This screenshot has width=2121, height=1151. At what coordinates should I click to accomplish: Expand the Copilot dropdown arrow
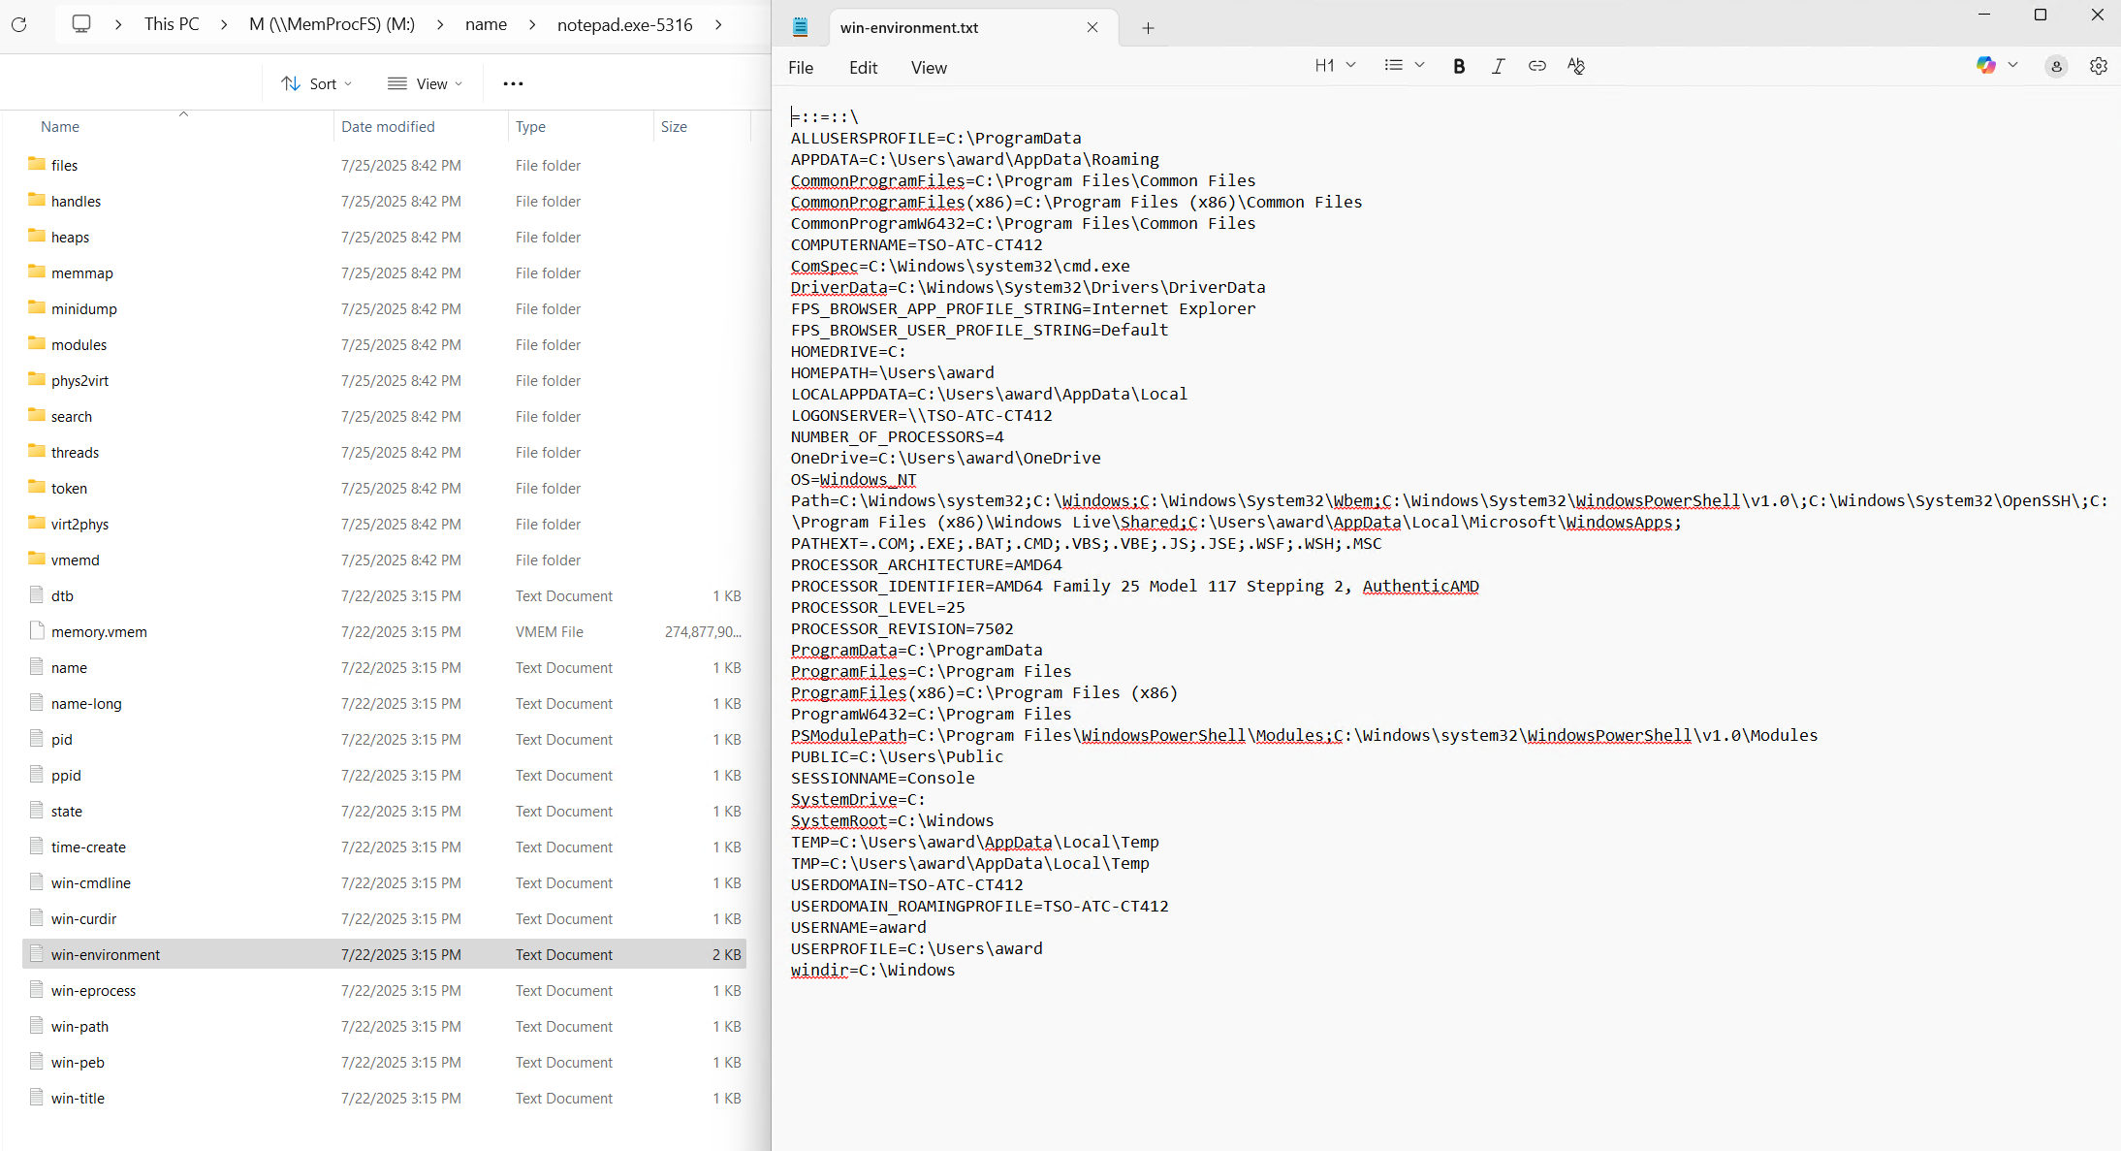[x=2012, y=65]
